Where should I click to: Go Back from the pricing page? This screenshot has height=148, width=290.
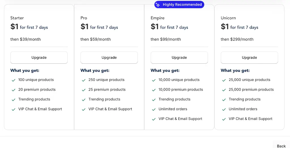281,146
